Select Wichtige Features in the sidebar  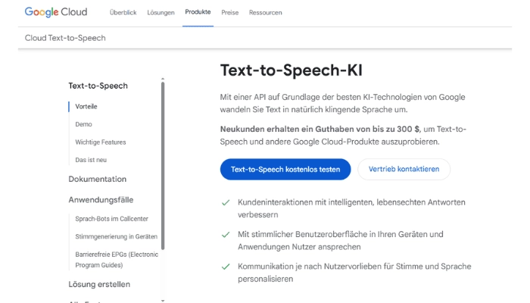(x=101, y=142)
